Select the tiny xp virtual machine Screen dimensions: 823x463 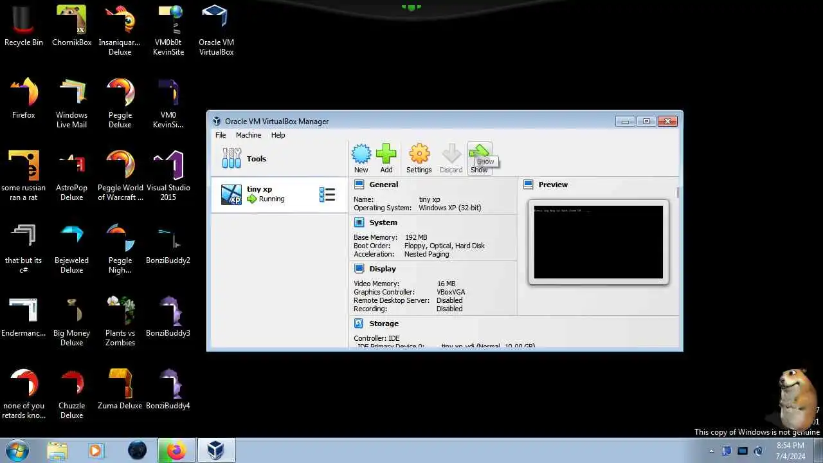(x=280, y=194)
